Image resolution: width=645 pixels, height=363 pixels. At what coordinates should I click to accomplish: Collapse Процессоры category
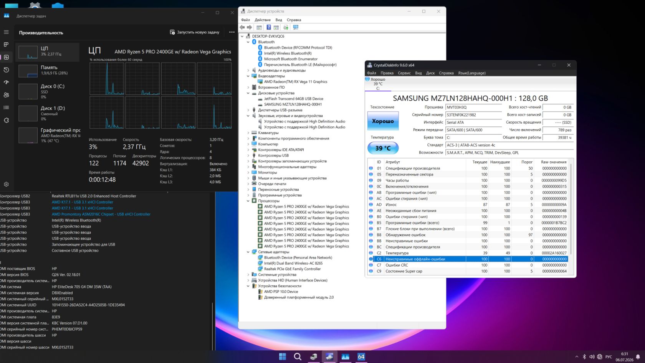(248, 201)
